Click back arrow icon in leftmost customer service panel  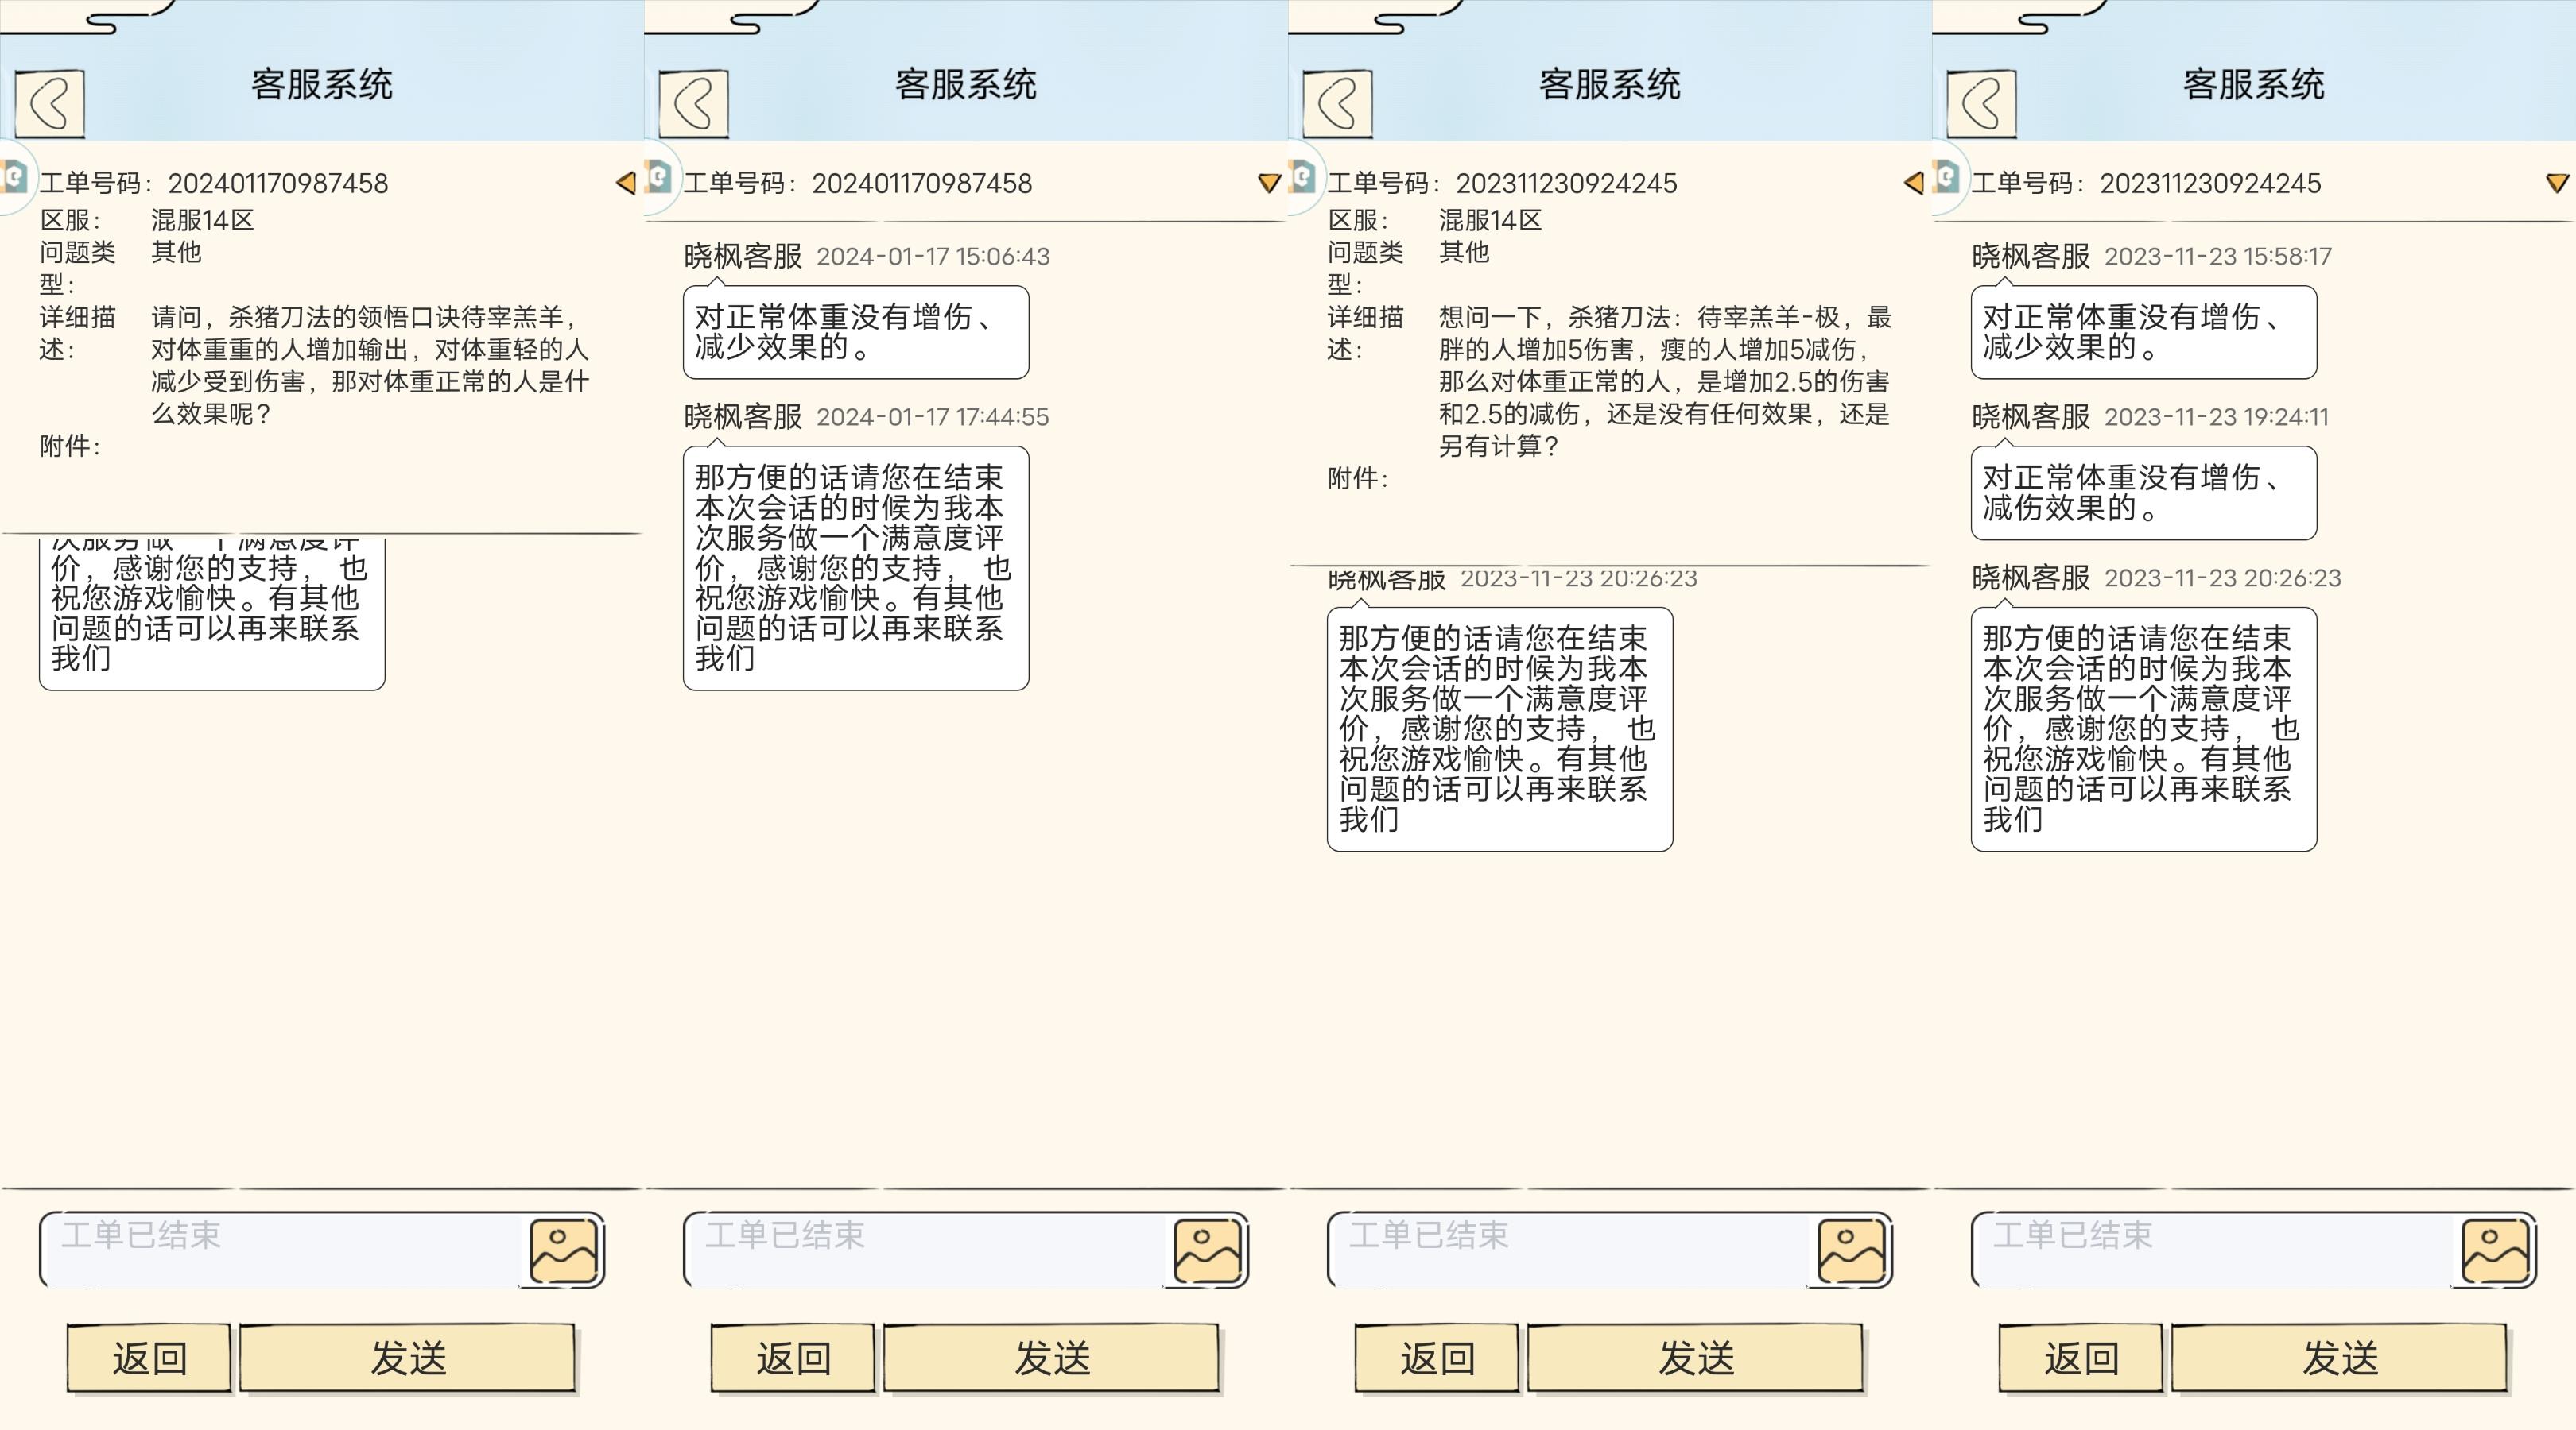point(50,103)
